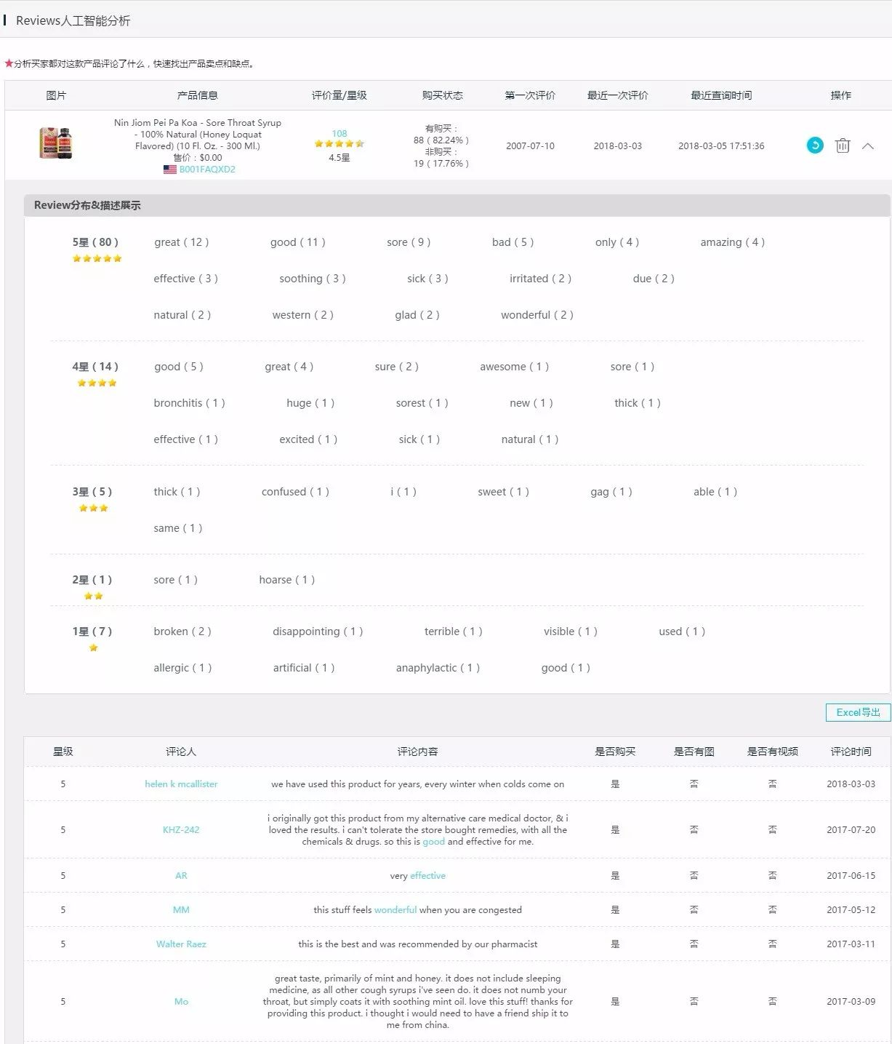This screenshot has height=1044, width=892.
Task: Click reviewer KHZ-242's name
Action: coord(181,829)
